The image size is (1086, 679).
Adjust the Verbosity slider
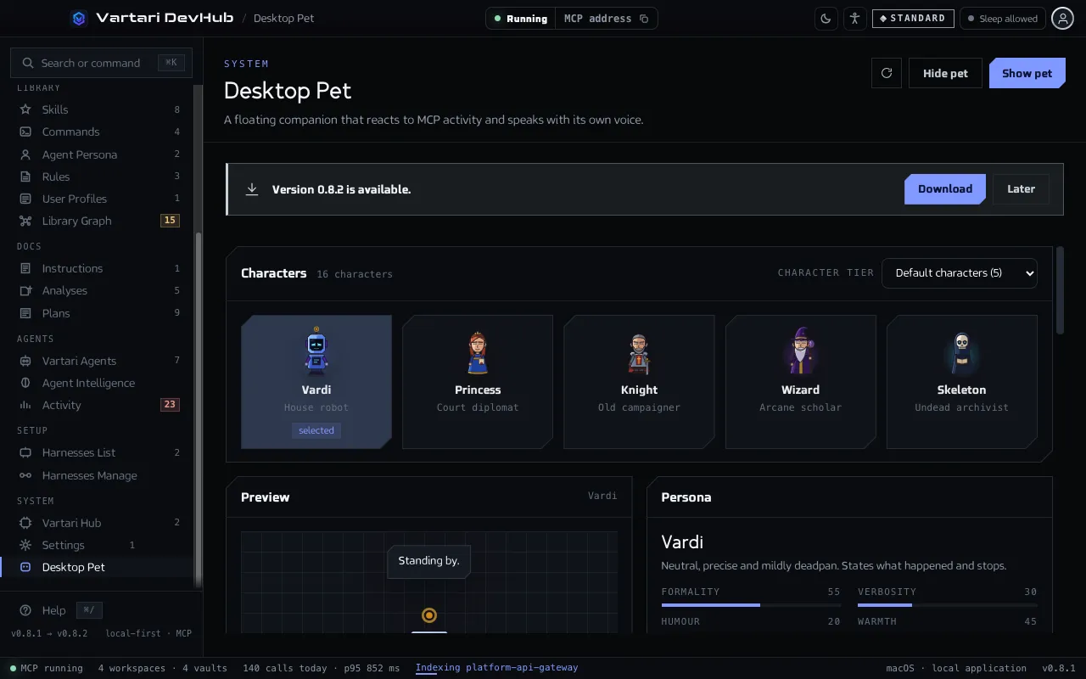[x=947, y=605]
